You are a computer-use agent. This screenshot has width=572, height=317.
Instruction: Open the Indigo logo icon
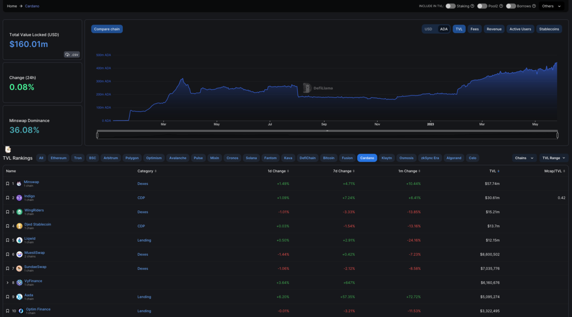point(19,198)
